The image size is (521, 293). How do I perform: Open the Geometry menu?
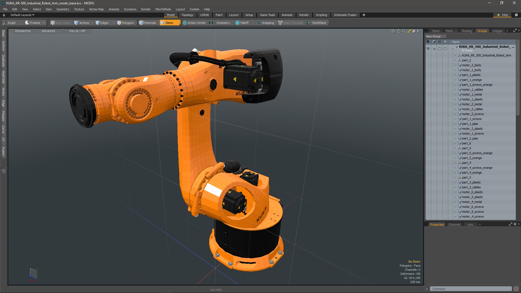tap(63, 9)
